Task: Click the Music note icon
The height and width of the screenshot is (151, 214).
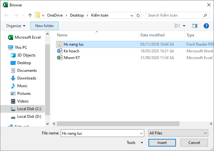Action: (13, 86)
